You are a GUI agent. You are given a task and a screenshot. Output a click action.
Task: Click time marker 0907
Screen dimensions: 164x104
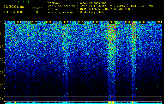(x=112, y=22)
